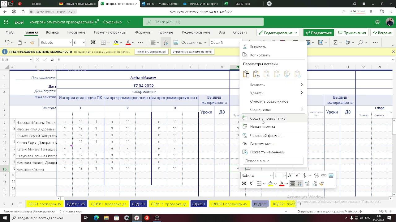
Task: Expand the Name Box dropdown arrow
Action: click(x=31, y=60)
